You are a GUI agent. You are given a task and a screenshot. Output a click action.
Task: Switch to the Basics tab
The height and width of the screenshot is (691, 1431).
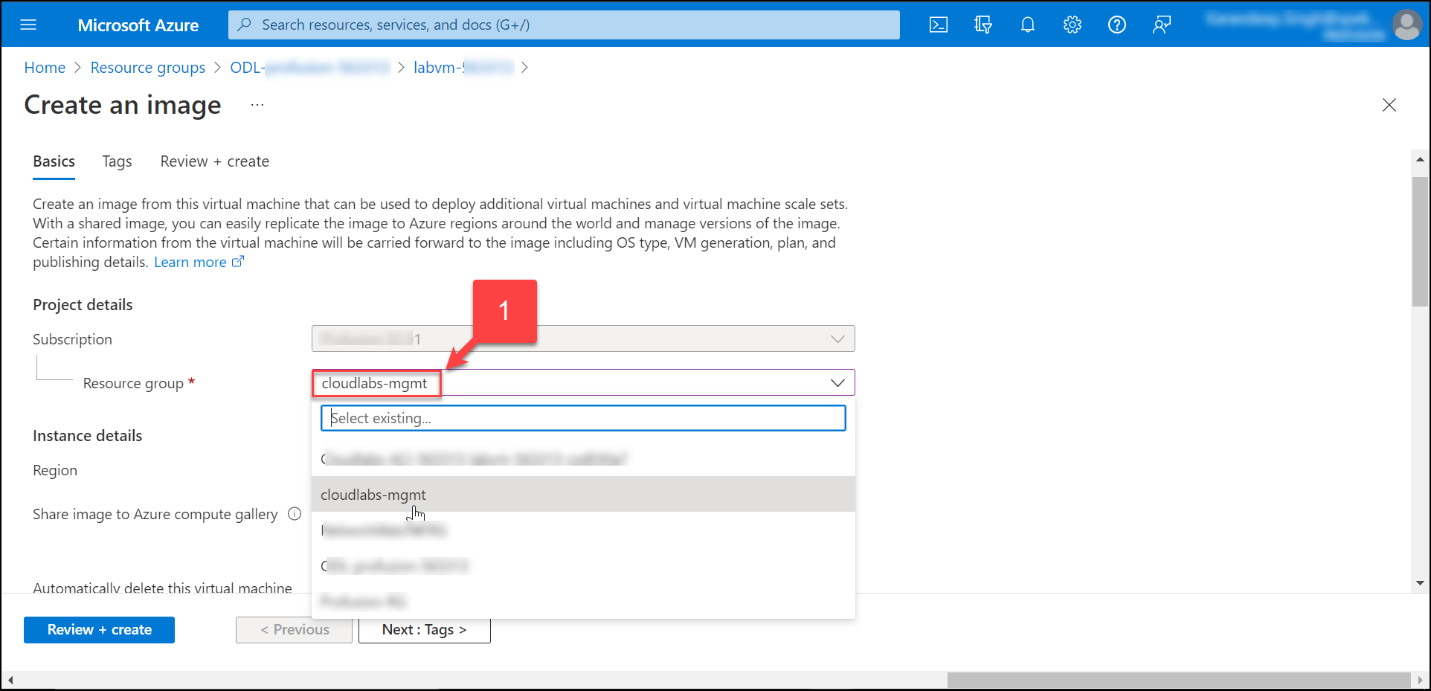tap(54, 161)
